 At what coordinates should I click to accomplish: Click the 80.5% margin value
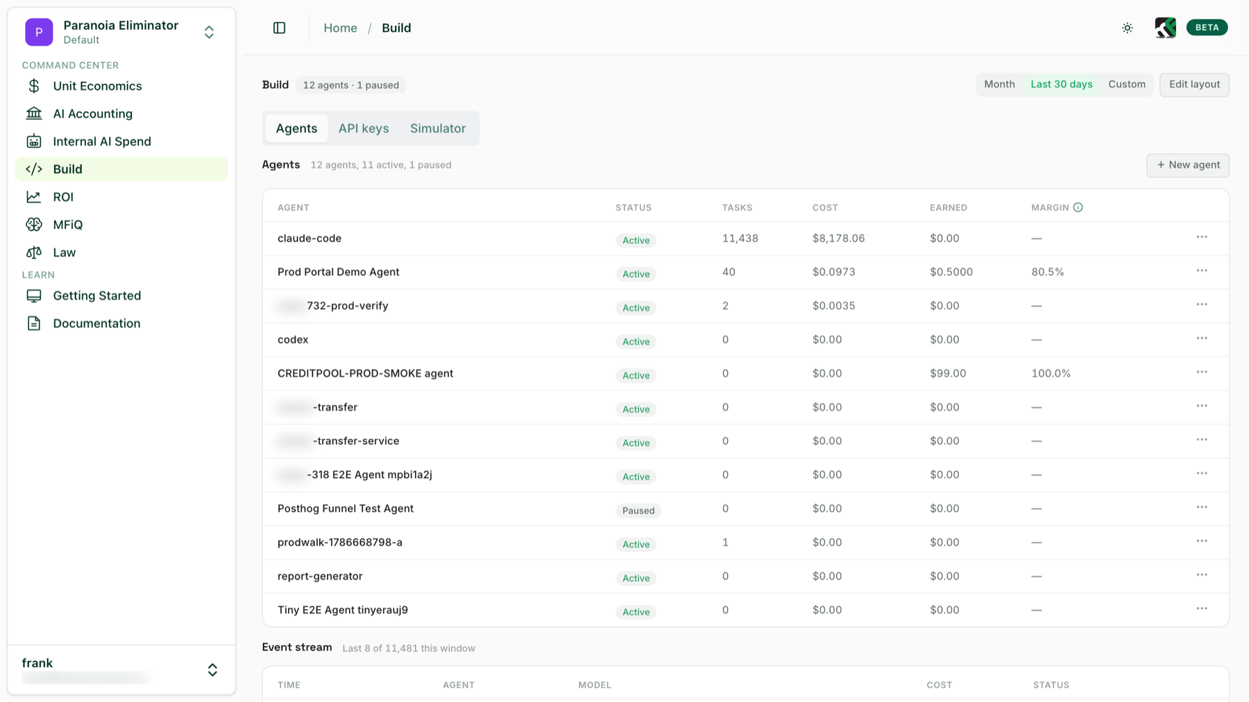tap(1048, 272)
